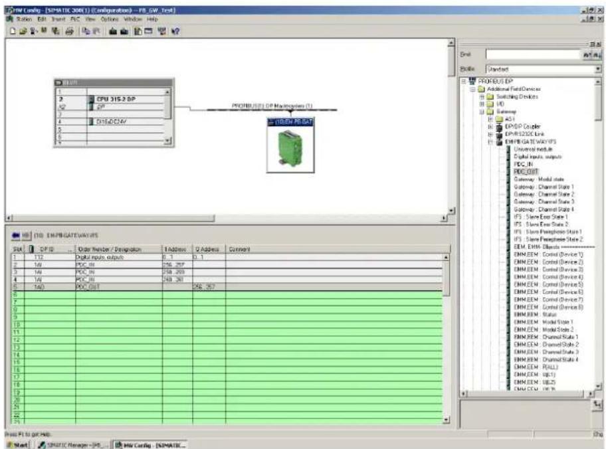This screenshot has height=449, width=606.
Task: Select EMM,EEM : Control (Device 5)
Action: pyautogui.click(x=548, y=284)
